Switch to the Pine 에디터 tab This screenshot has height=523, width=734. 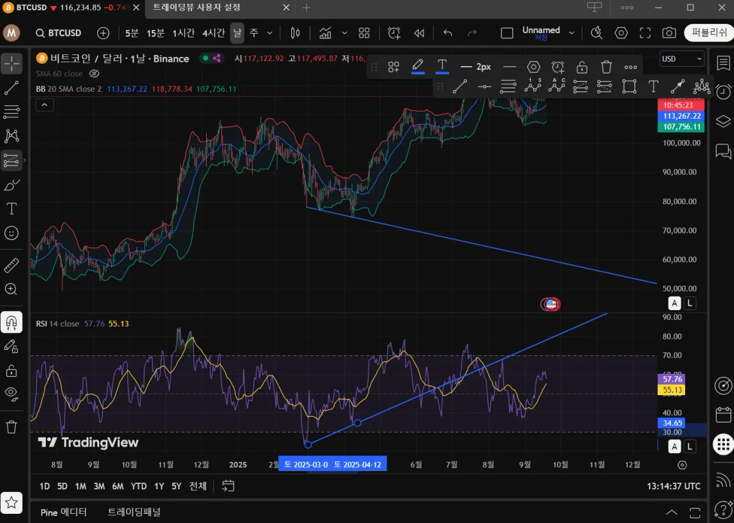pos(64,512)
